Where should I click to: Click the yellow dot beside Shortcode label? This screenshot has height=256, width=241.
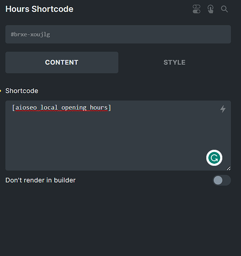tap(1, 91)
